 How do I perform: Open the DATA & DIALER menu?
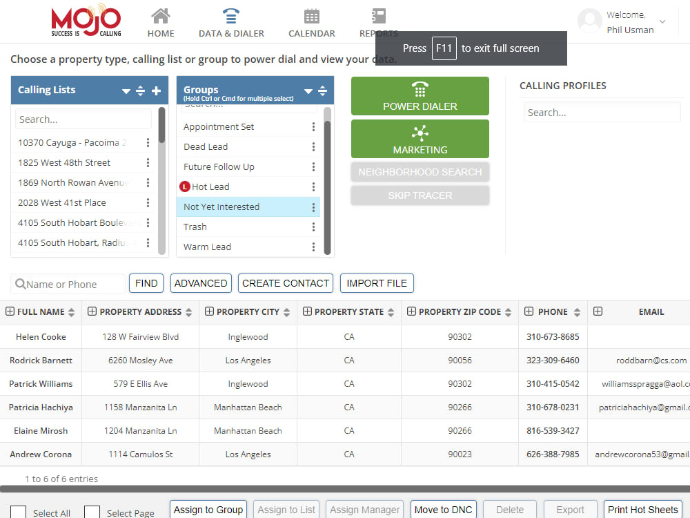tap(231, 33)
